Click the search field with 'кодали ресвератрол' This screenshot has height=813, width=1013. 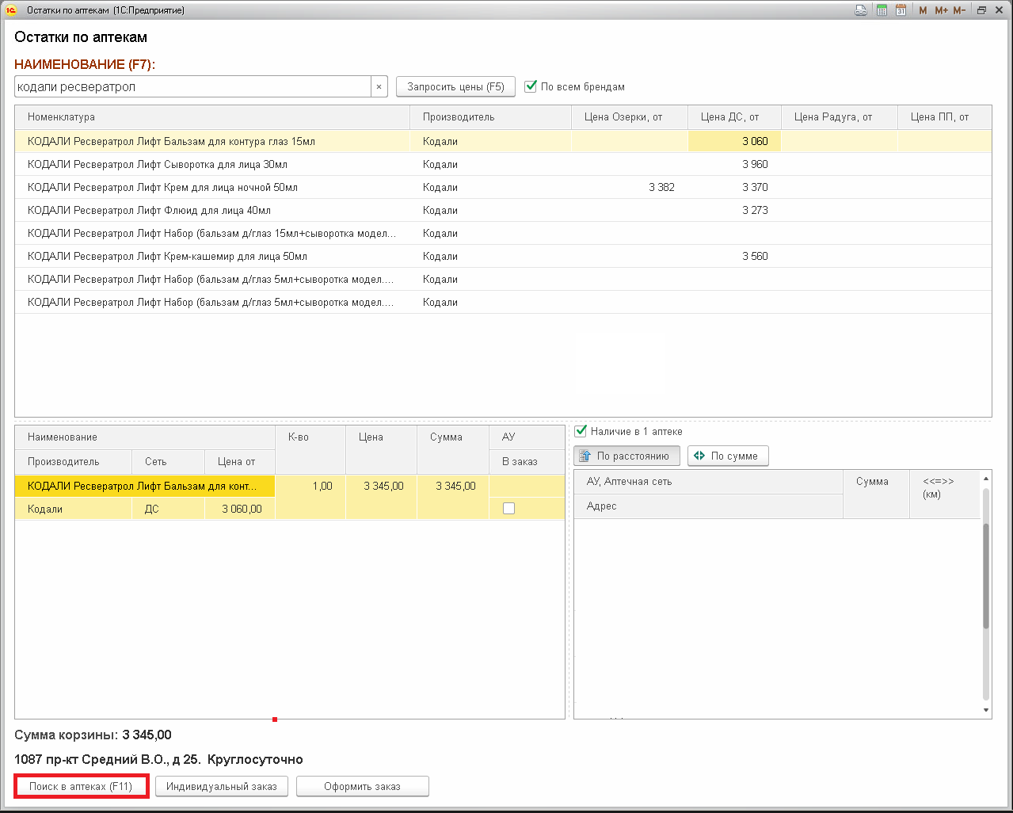point(192,87)
